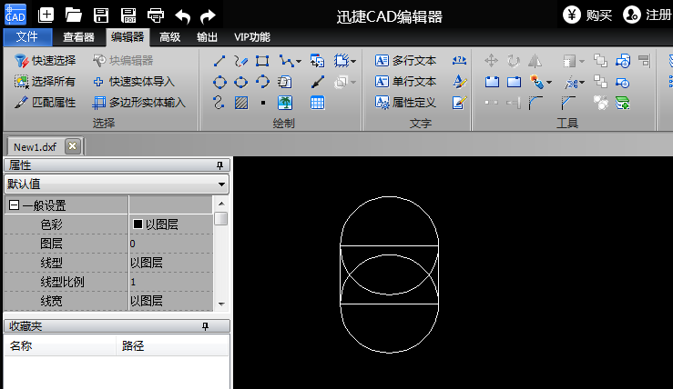Image resolution: width=673 pixels, height=389 pixels.
Task: Click the Save as PDF icon
Action: (128, 15)
